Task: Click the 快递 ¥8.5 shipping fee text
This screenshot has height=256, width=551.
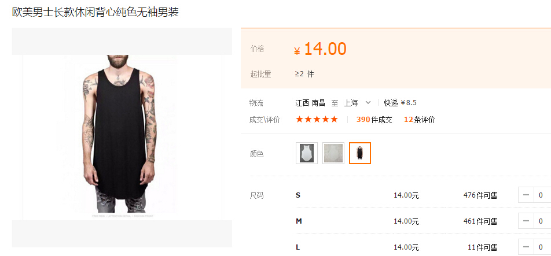Action: (401, 103)
